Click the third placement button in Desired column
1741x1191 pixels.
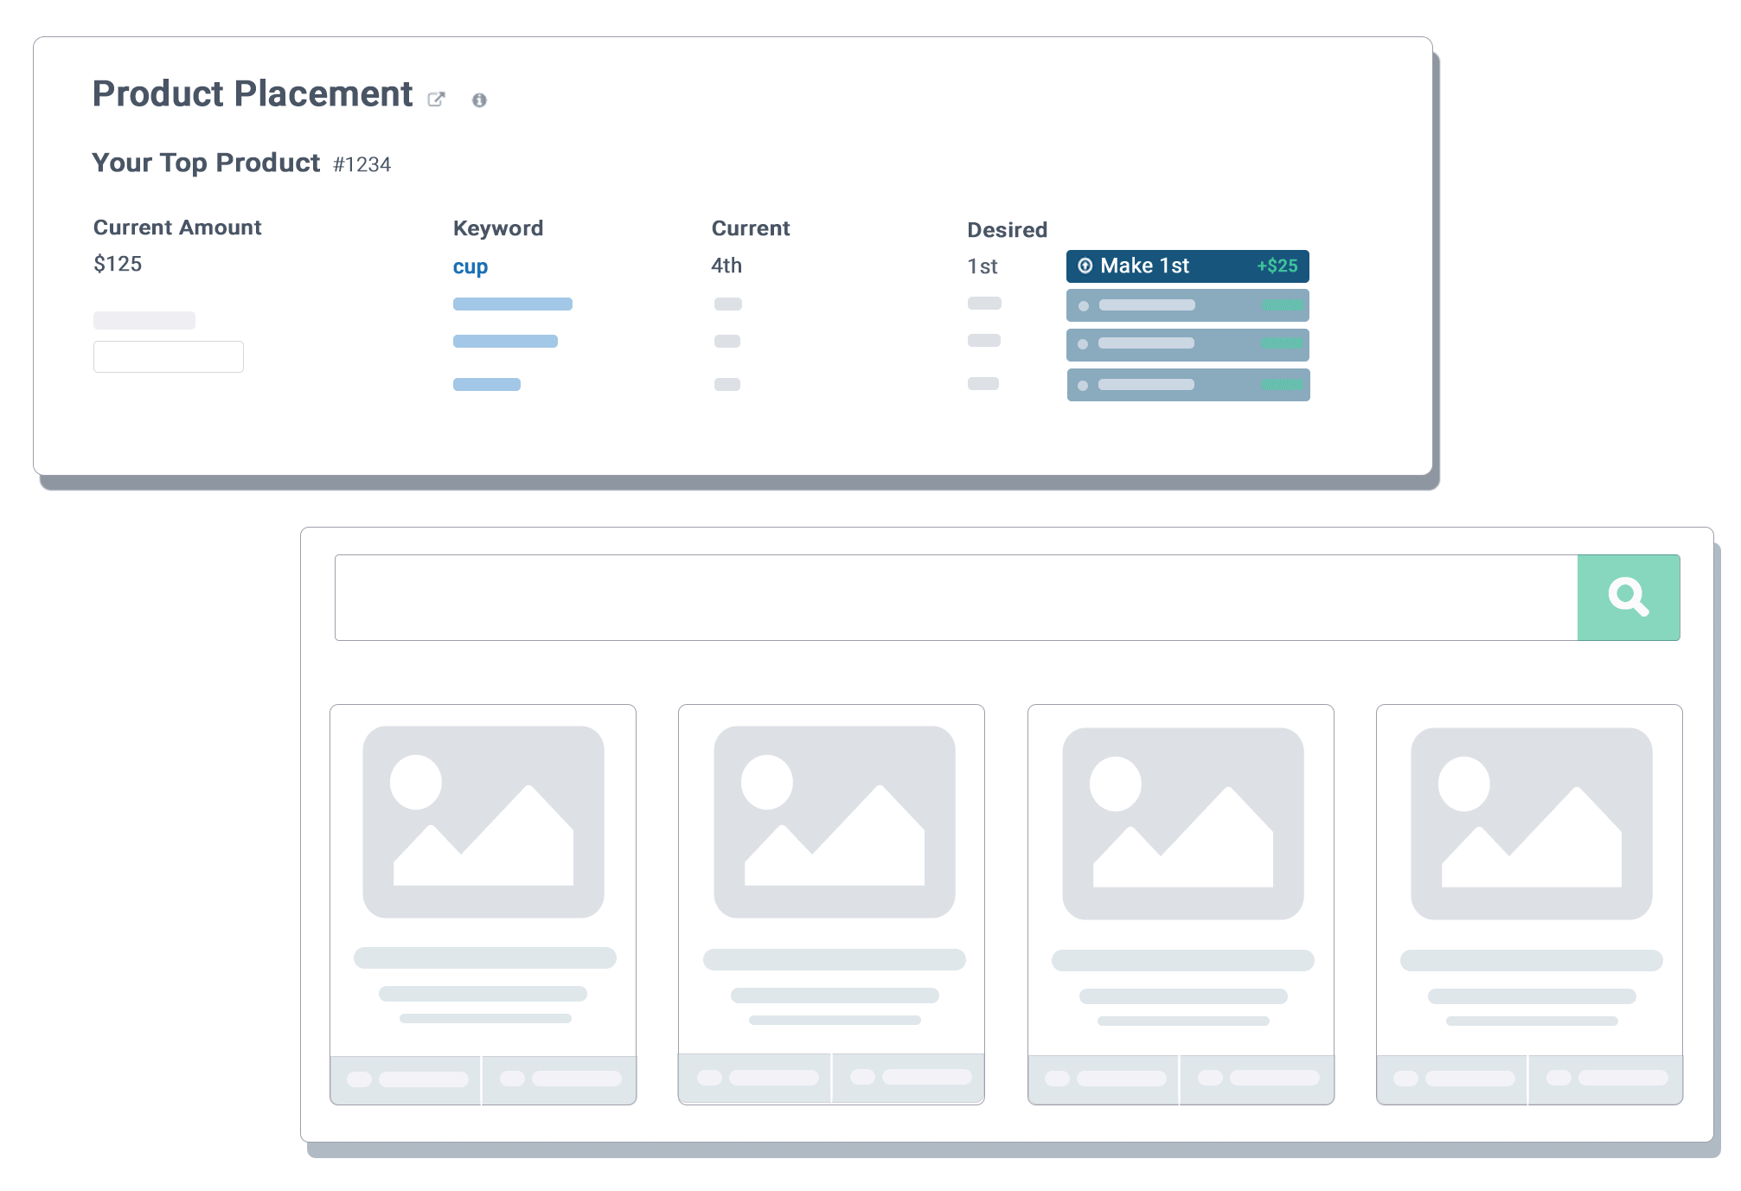pos(1187,344)
